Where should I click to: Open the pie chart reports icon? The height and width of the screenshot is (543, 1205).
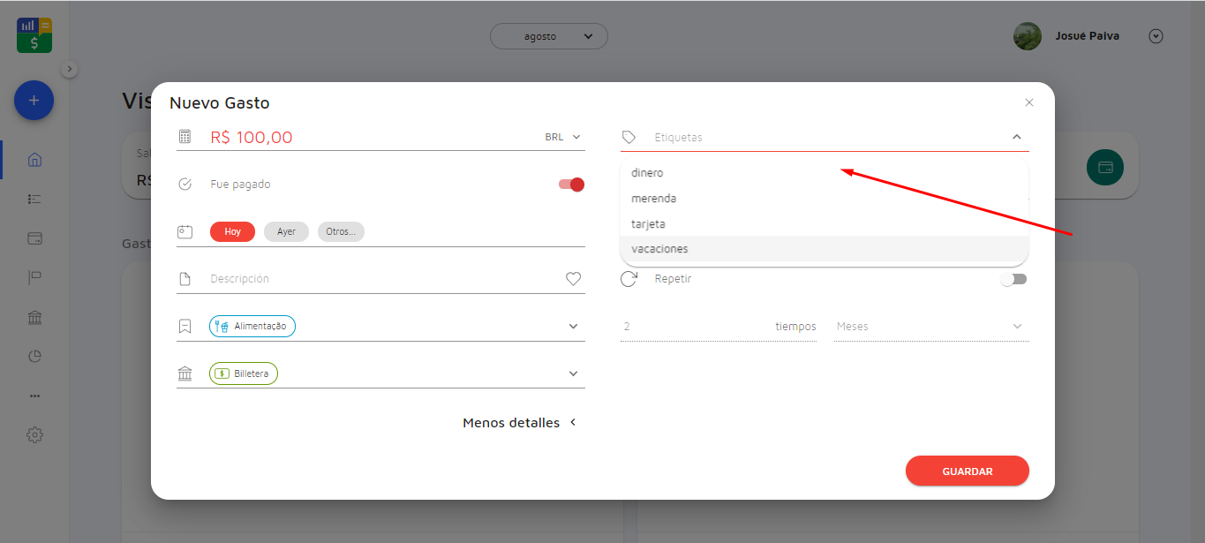(34, 357)
